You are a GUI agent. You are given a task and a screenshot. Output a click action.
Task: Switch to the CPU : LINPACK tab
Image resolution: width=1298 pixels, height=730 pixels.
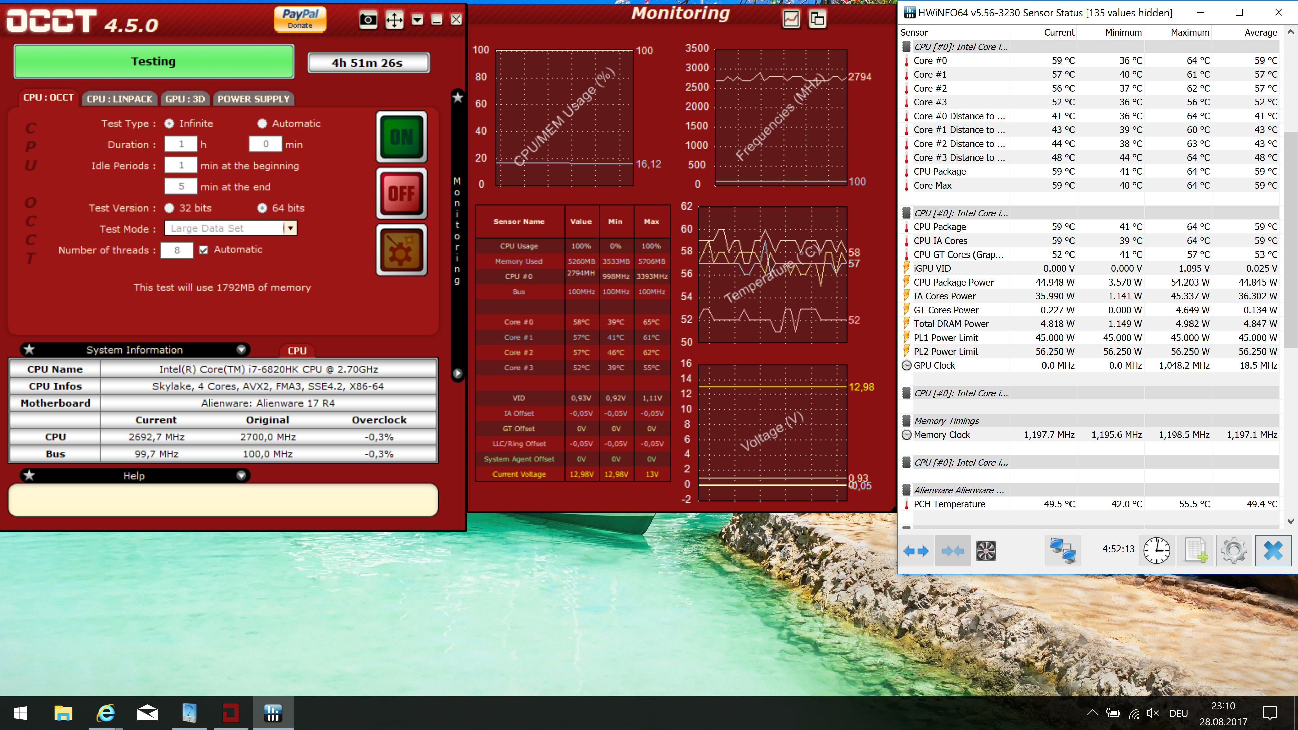[119, 99]
